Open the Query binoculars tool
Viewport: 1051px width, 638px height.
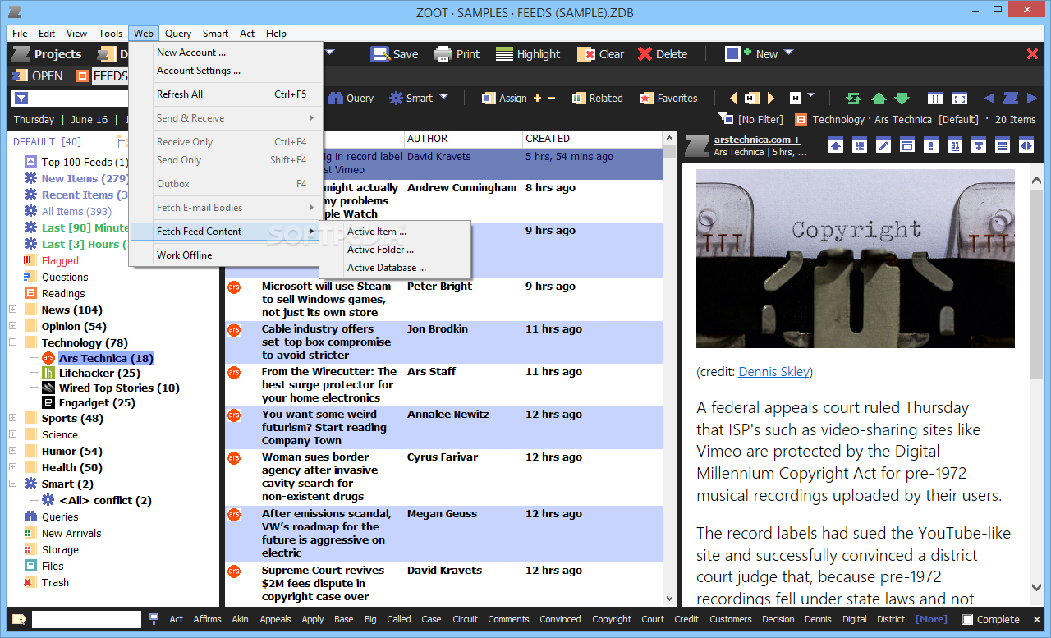point(336,98)
